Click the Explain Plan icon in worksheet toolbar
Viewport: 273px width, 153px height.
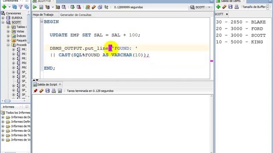(47, 7)
